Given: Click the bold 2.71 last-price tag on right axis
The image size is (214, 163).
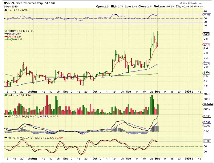Looking at the screenshot, I should (206, 34).
